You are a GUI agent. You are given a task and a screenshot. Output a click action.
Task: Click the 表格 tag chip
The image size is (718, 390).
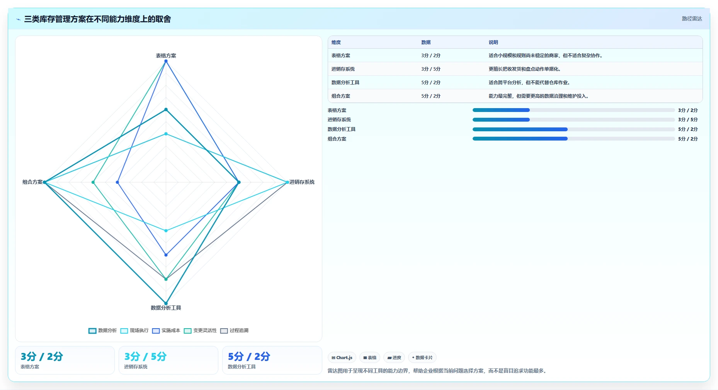pyautogui.click(x=370, y=358)
